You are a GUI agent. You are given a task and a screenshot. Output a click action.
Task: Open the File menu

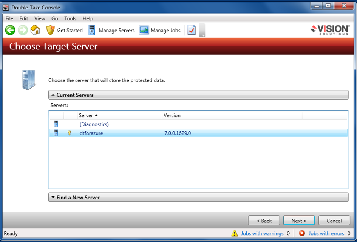tap(9, 18)
